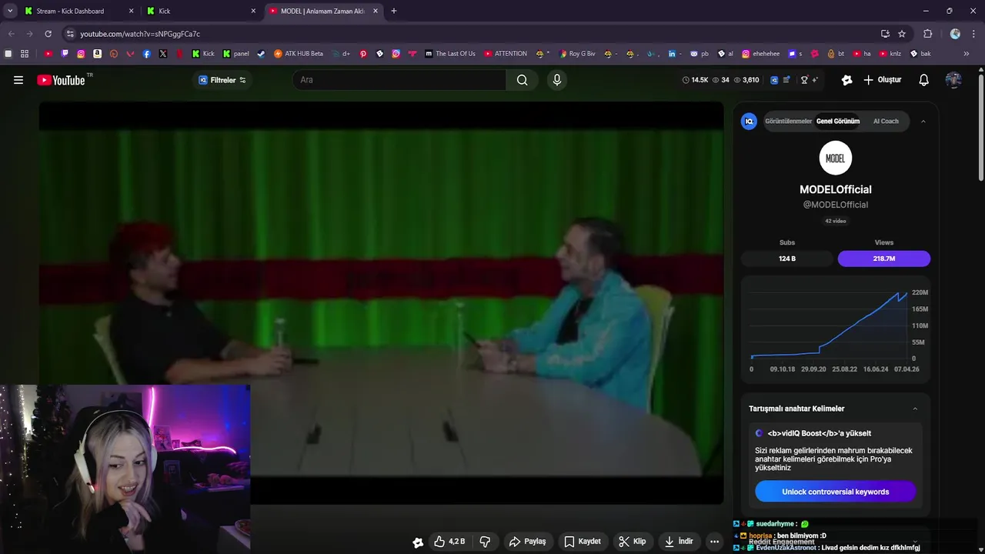Screen dimensions: 985x554
Task: Open the vidIQ Filtreler filter button
Action: (222, 80)
